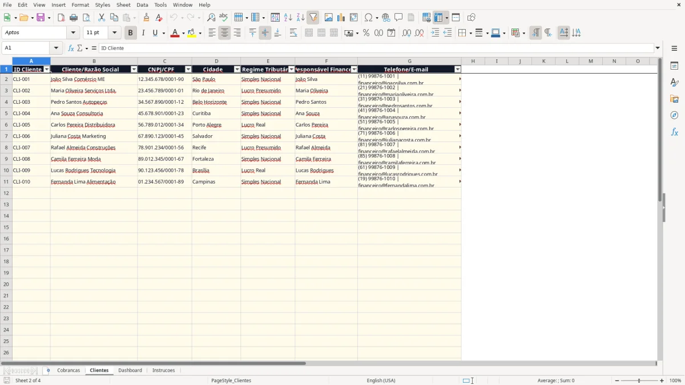Click the cell containing Belo Horizonte
The width and height of the screenshot is (685, 385).
pyautogui.click(x=216, y=102)
